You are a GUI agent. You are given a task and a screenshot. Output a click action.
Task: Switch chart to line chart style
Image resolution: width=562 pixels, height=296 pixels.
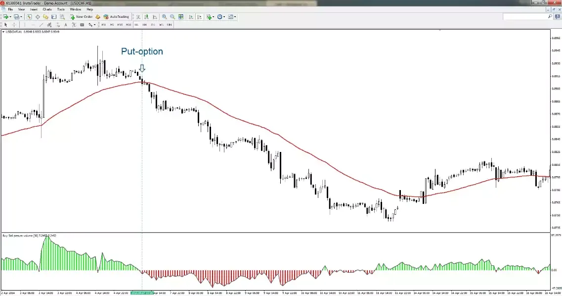(155, 17)
